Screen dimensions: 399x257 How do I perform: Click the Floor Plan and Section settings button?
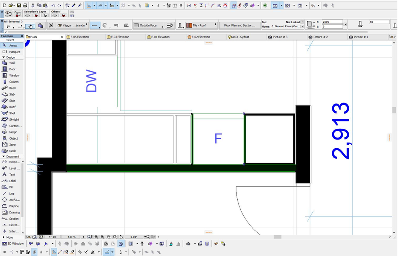(x=240, y=25)
